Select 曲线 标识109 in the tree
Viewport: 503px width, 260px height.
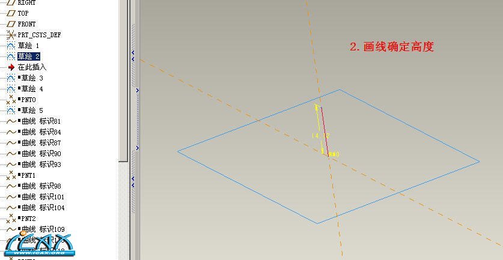click(43, 229)
